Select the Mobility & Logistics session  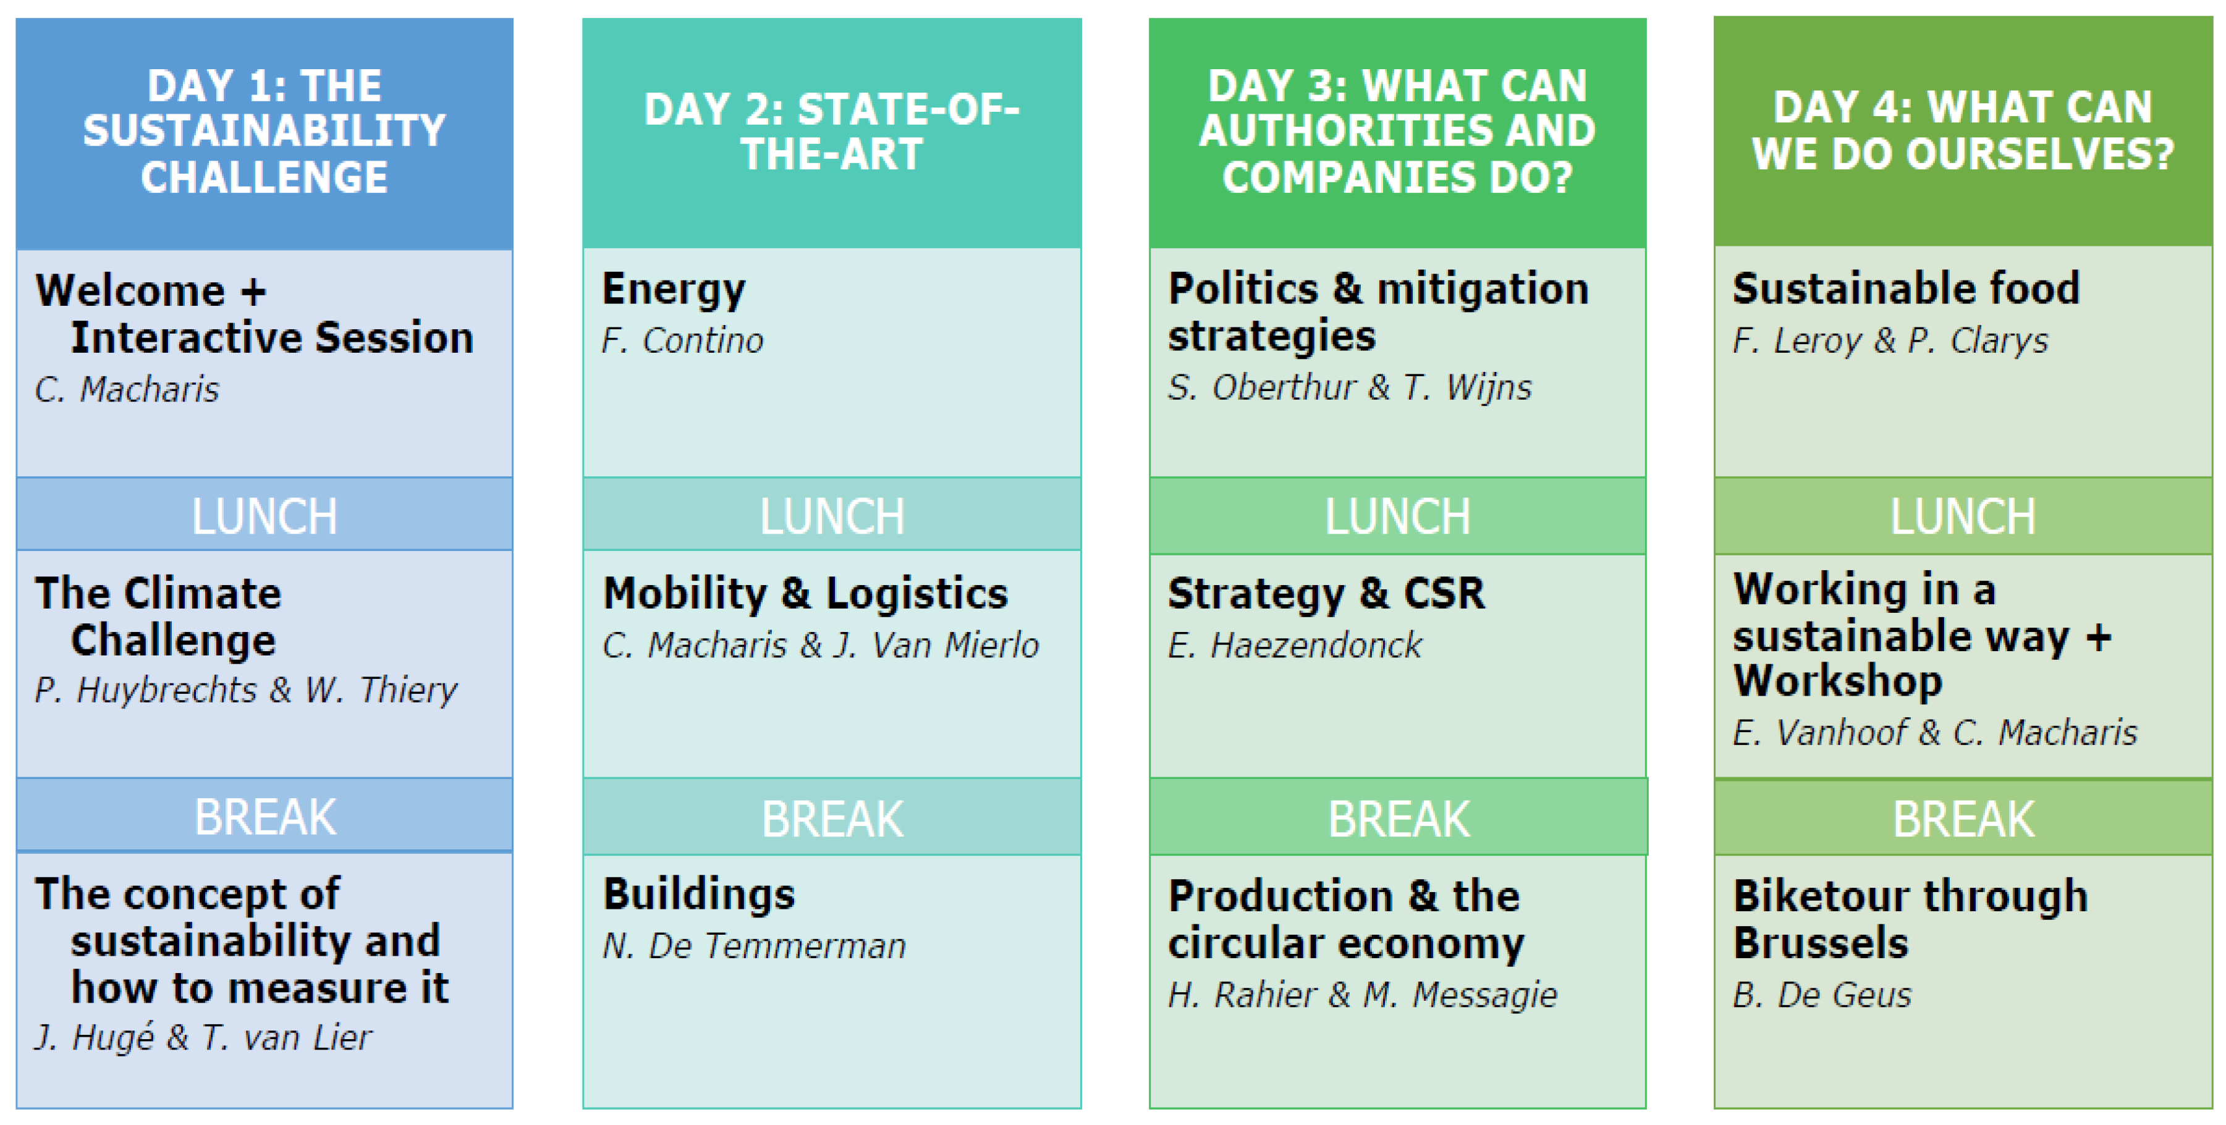(831, 663)
